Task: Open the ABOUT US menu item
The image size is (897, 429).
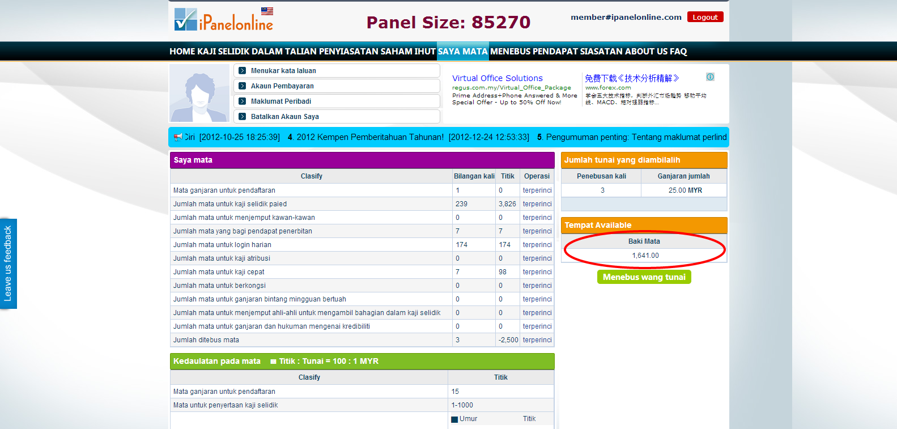Action: point(646,52)
